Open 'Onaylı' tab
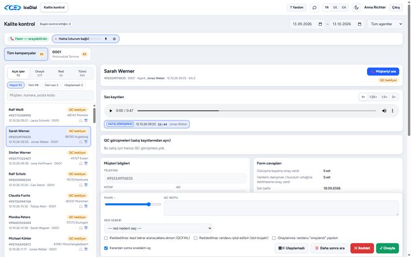The width and height of the screenshot is (411, 257). click(39, 74)
